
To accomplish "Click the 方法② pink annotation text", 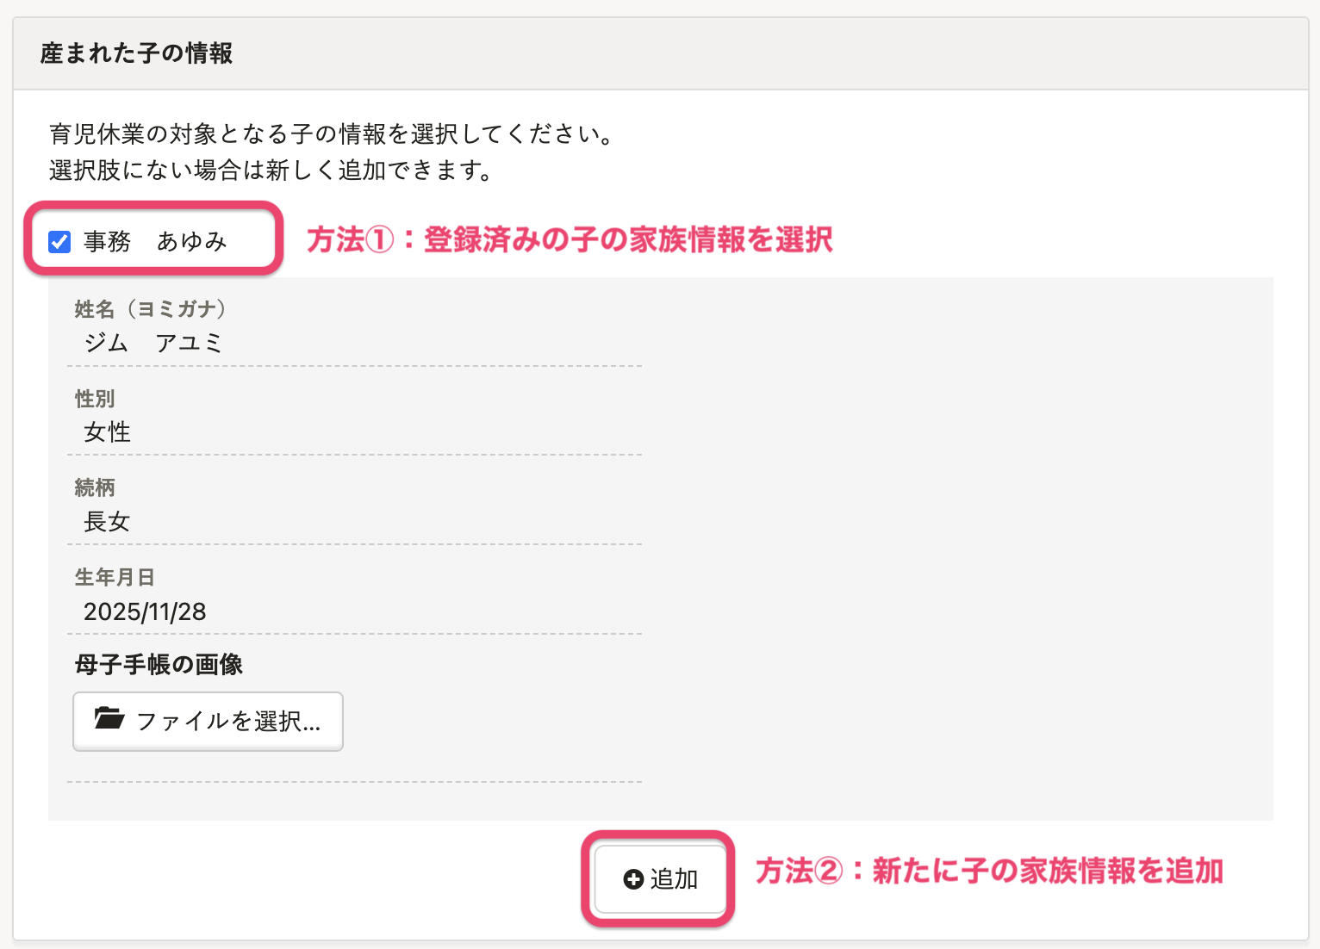I will [x=989, y=871].
